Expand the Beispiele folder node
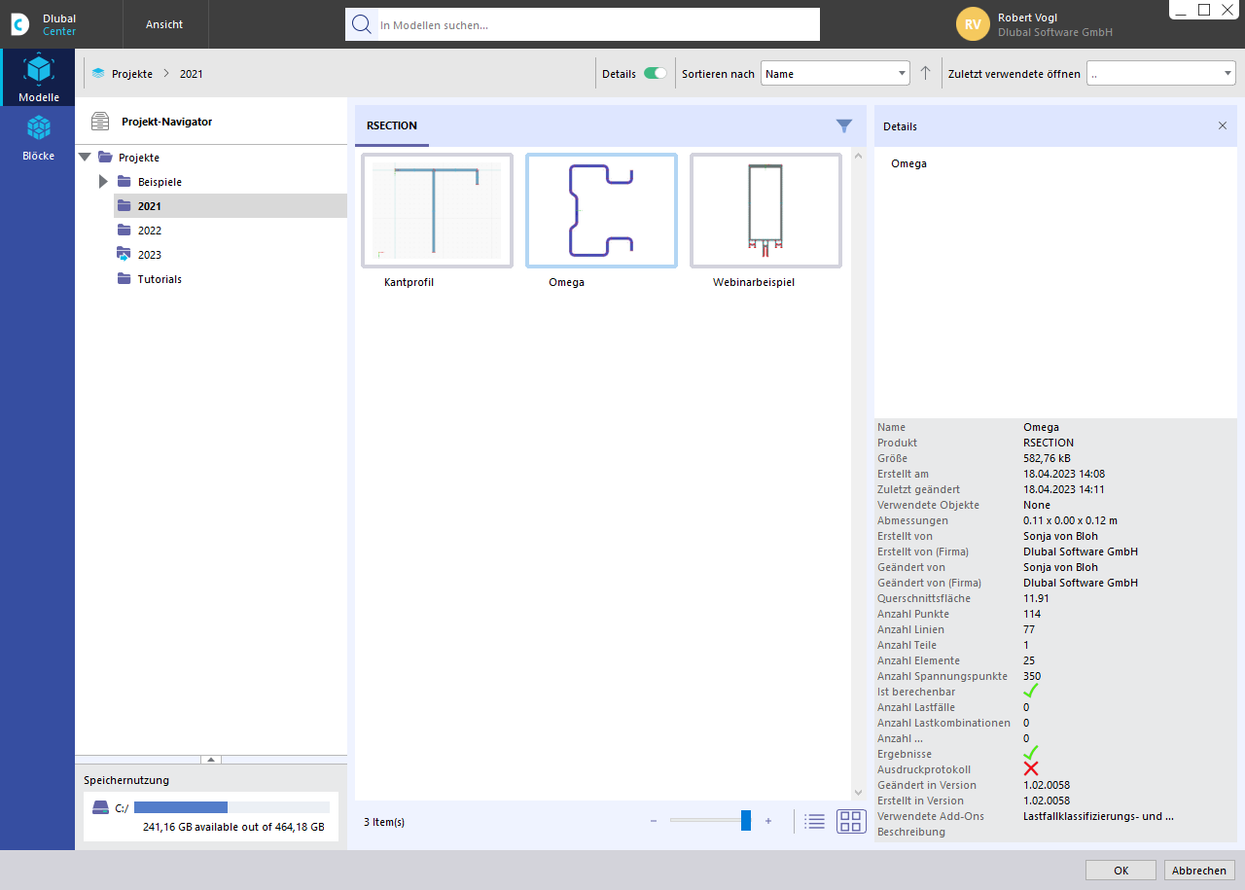Screen dimensions: 1245x890 (x=103, y=182)
